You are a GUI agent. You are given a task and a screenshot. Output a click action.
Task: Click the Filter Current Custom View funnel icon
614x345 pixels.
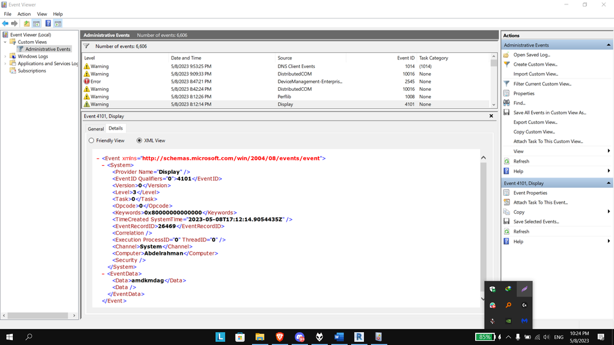(x=506, y=83)
